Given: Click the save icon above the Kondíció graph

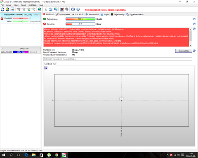Looking at the screenshot, I should click(x=46, y=68).
